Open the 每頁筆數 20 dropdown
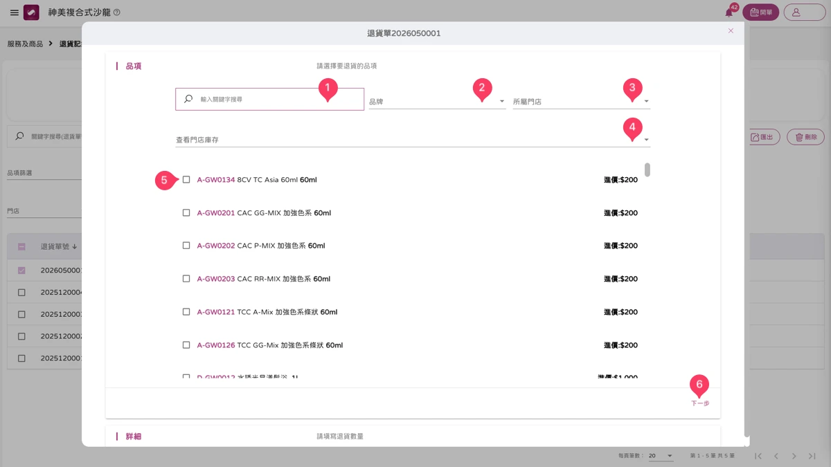831x467 pixels. (x=661, y=456)
